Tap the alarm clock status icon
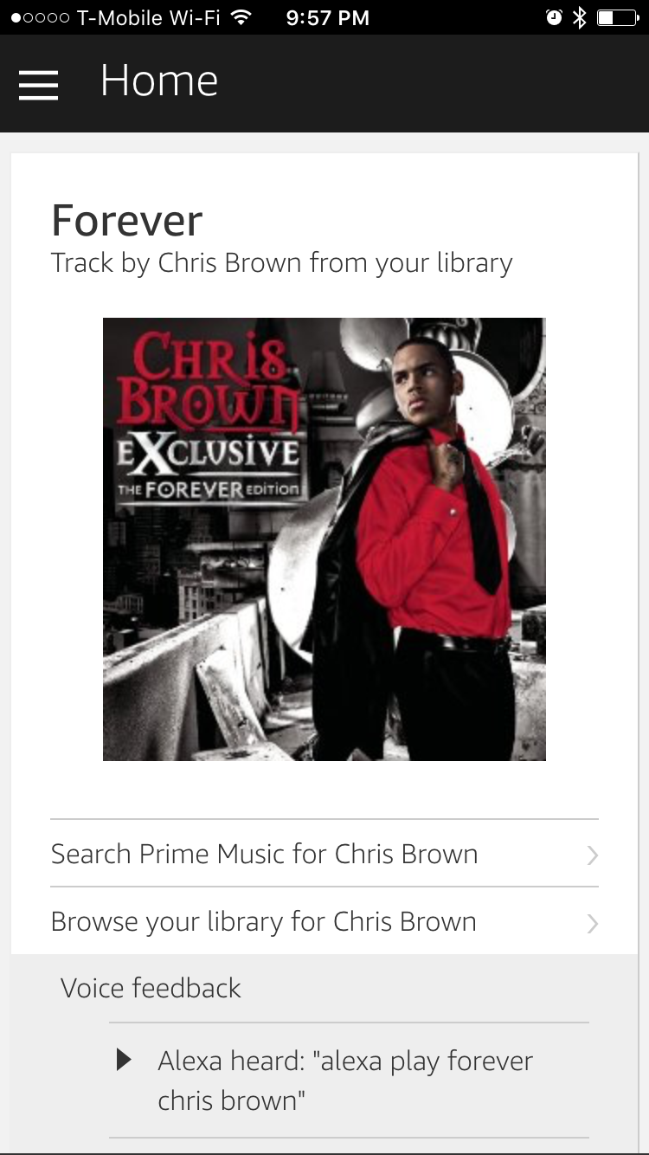The image size is (649, 1155). pyautogui.click(x=554, y=17)
